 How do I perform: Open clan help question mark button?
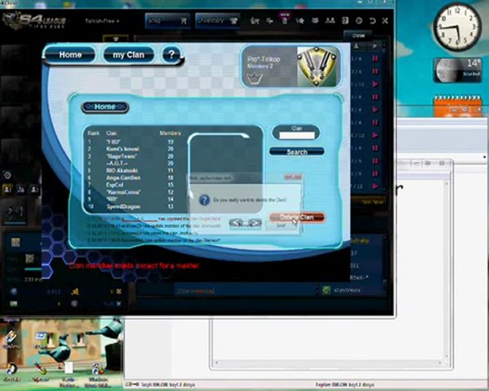click(x=171, y=55)
